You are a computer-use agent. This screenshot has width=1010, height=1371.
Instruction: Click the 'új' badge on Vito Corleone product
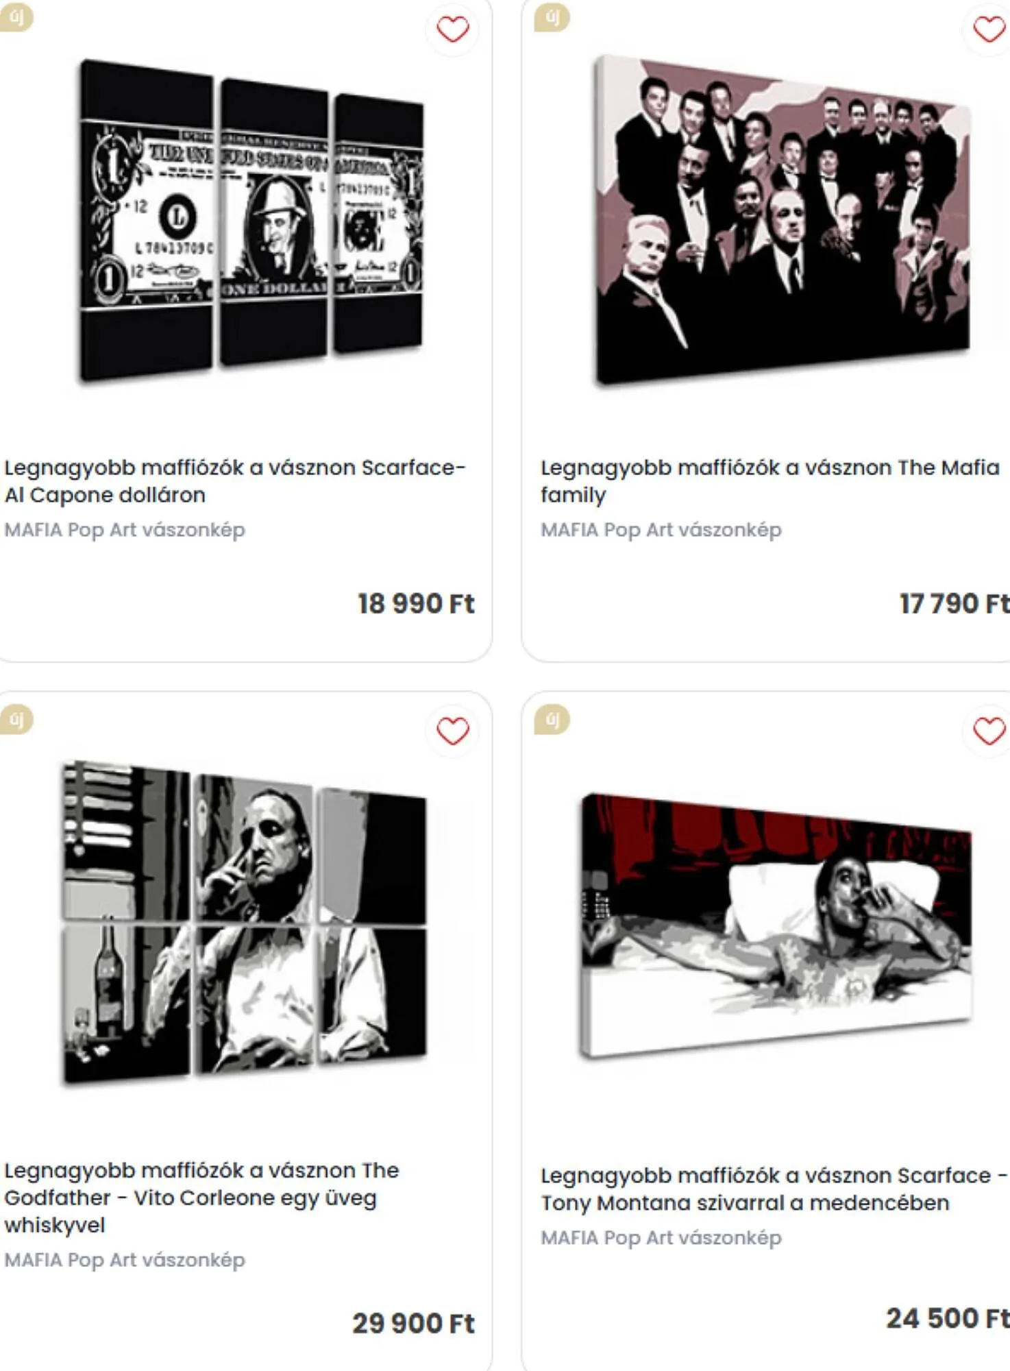(x=16, y=719)
